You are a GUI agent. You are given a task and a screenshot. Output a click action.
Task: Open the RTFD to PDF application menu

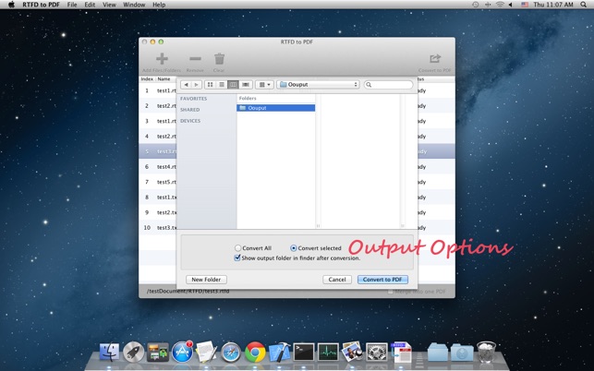click(x=41, y=5)
